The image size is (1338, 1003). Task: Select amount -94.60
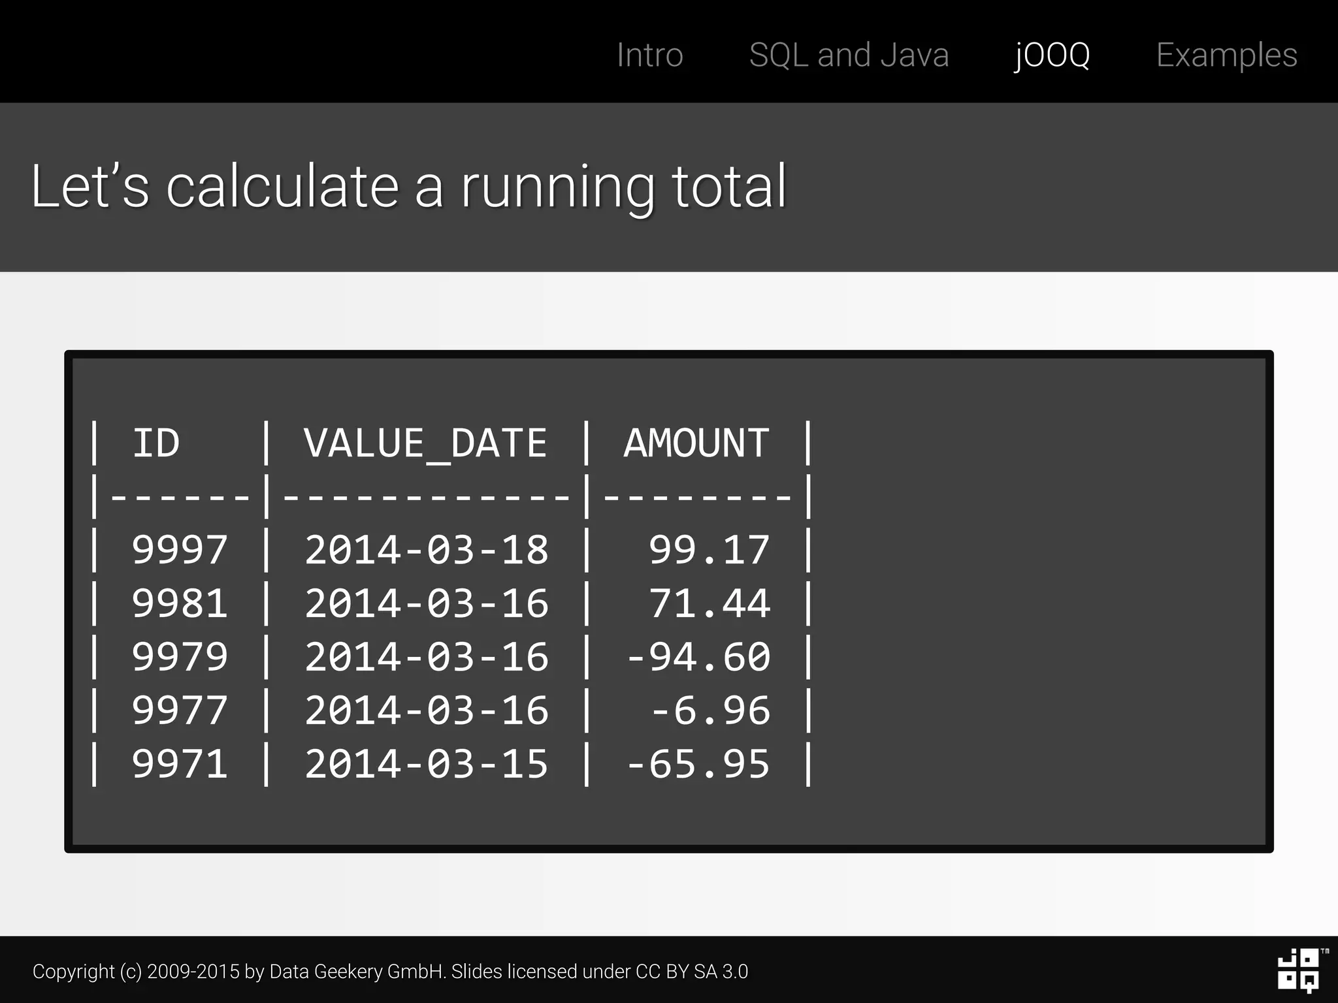tap(698, 657)
